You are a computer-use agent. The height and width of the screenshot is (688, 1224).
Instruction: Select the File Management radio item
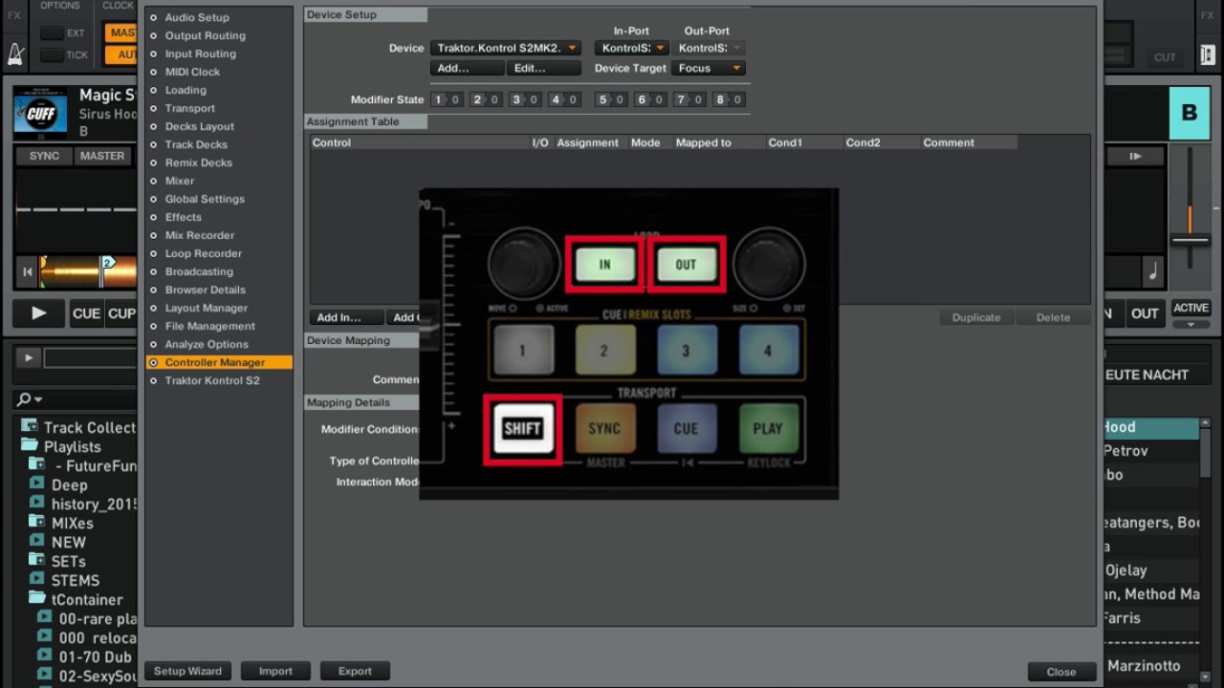click(x=153, y=326)
